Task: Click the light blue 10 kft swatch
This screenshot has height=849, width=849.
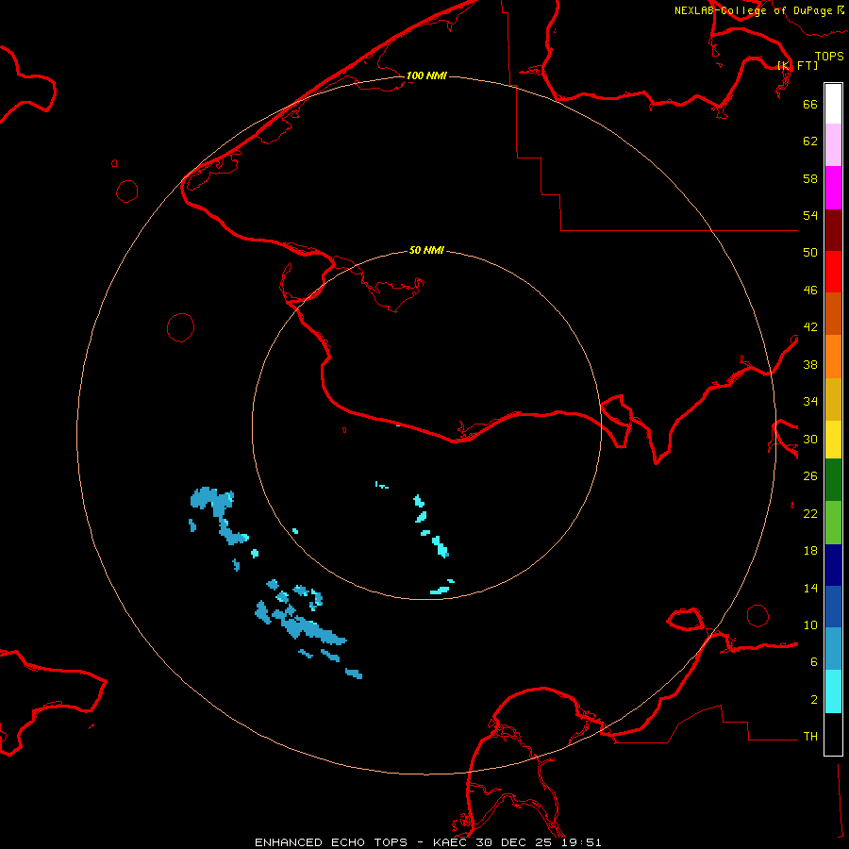Action: point(833,649)
